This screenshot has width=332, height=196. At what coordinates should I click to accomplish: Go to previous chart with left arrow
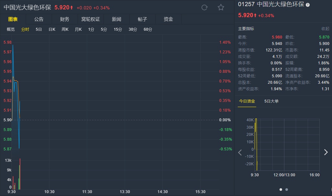coord(240,152)
